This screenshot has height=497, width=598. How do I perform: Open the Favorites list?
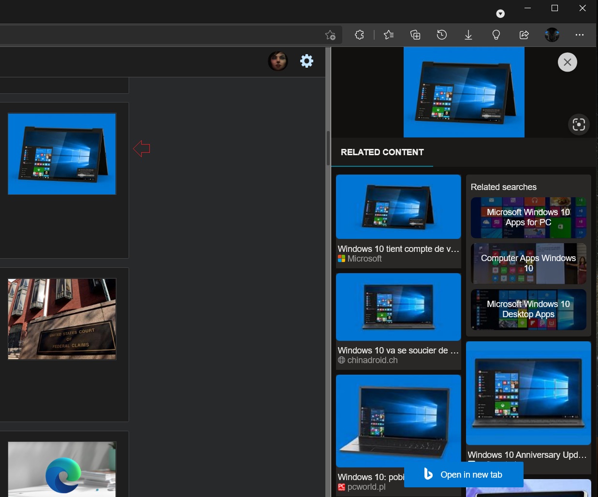tap(389, 35)
